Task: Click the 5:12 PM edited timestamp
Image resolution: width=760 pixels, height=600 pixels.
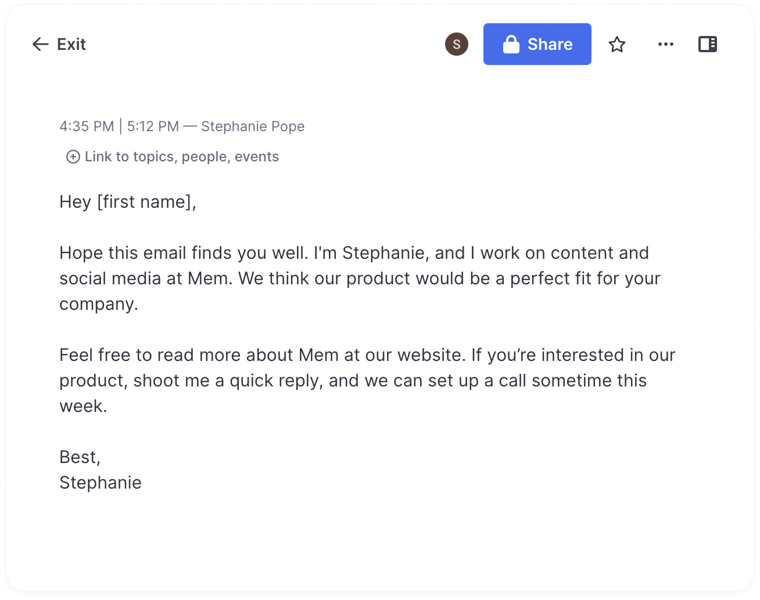Action: tap(153, 126)
